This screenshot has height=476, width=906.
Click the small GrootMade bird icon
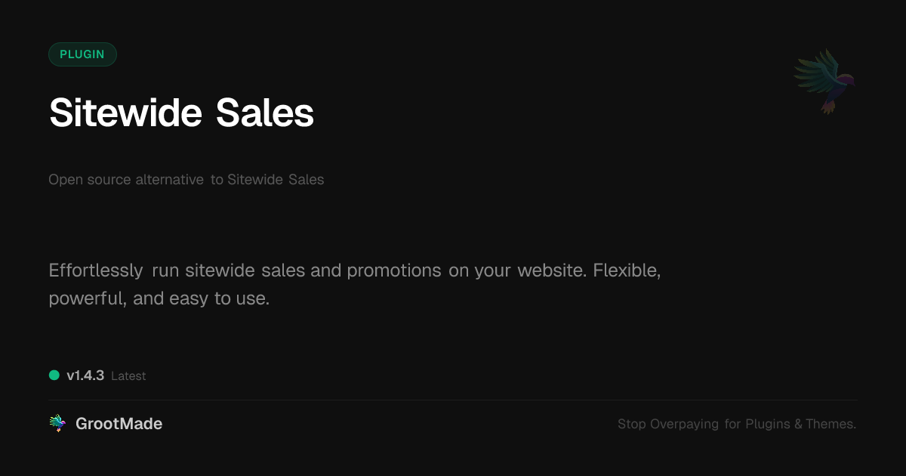pyautogui.click(x=57, y=424)
